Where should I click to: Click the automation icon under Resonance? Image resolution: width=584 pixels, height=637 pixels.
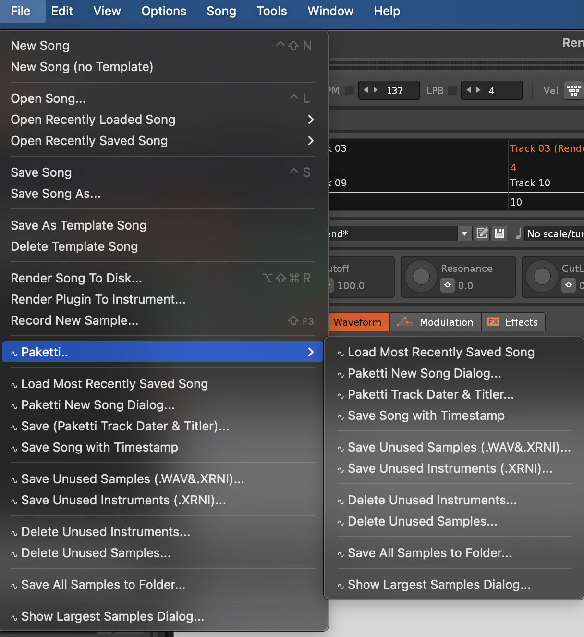448,285
